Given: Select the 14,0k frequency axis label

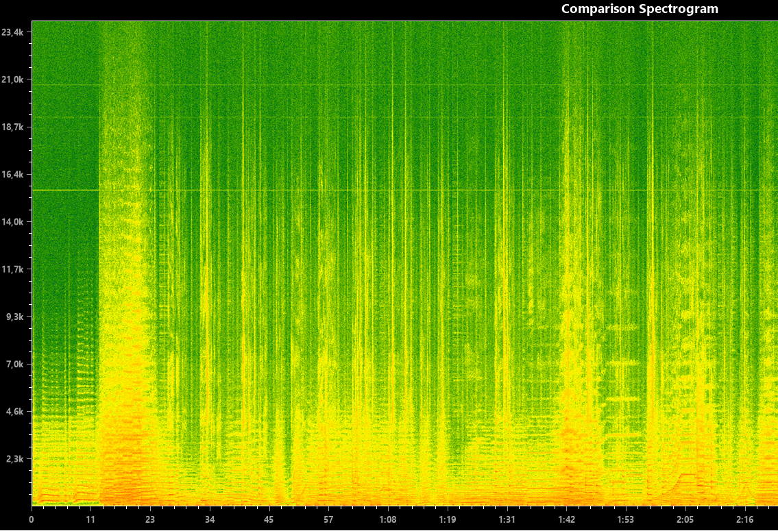Looking at the screenshot, I should [x=14, y=222].
